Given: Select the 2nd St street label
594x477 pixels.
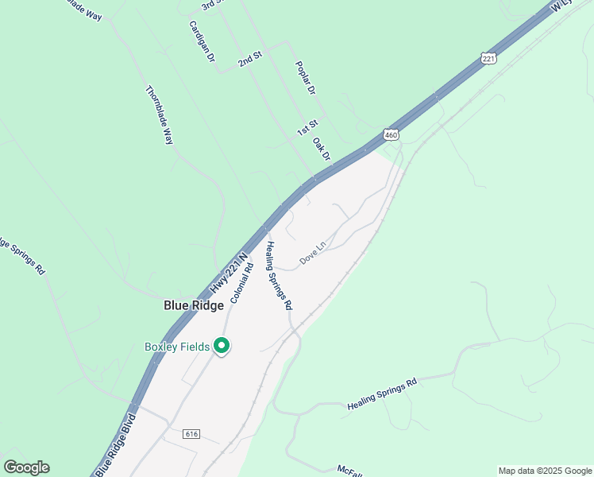Looking at the screenshot, I should (250, 60).
